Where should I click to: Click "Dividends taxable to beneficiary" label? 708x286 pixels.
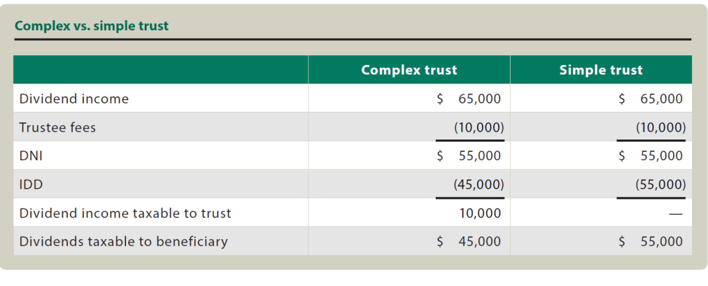pyautogui.click(x=123, y=242)
